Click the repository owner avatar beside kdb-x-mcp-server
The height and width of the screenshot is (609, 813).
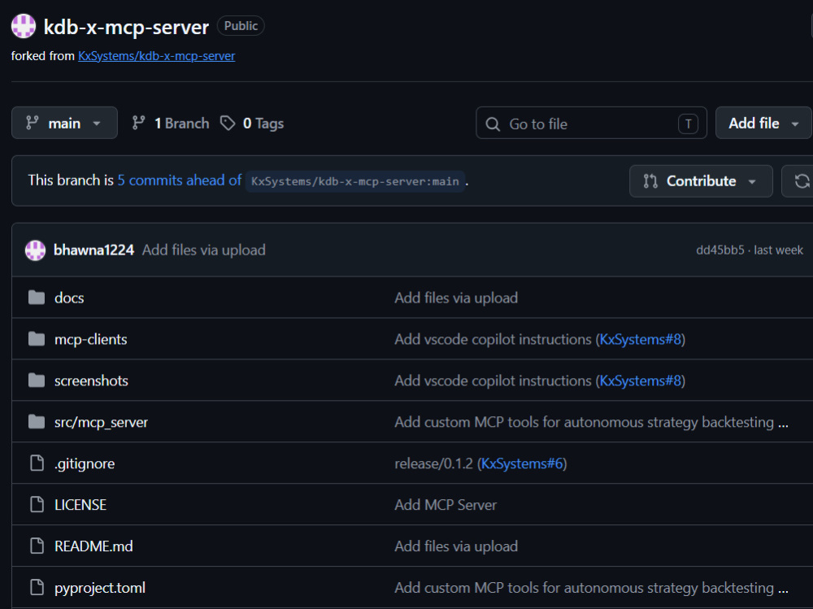(x=24, y=26)
